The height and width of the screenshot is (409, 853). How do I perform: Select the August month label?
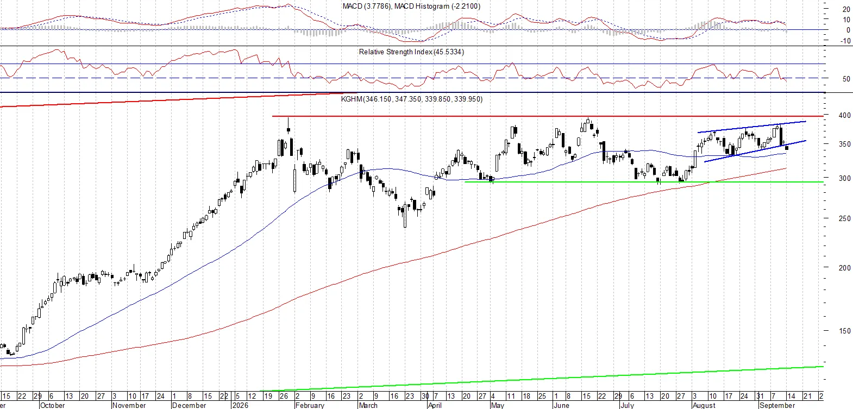[705, 405]
